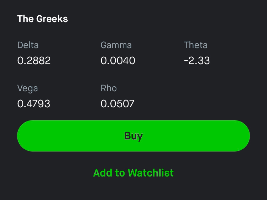The image size is (267, 200).
Task: Pick the 0.4793 reading beneath Vega
Action: click(x=34, y=104)
